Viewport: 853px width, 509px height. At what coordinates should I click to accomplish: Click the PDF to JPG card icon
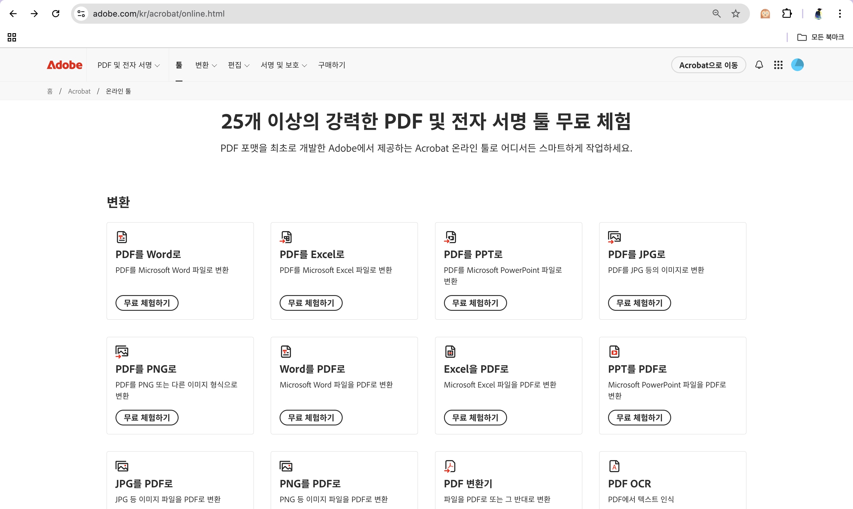click(x=614, y=237)
